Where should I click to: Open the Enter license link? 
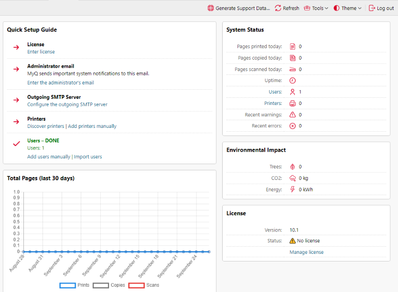click(x=41, y=52)
